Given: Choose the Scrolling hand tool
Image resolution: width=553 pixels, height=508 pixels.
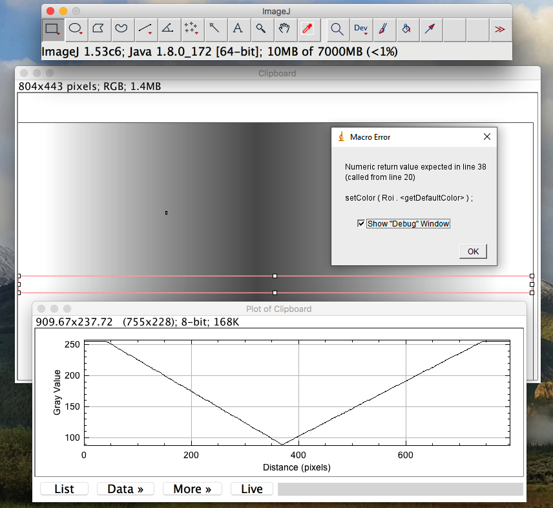Looking at the screenshot, I should [x=284, y=30].
